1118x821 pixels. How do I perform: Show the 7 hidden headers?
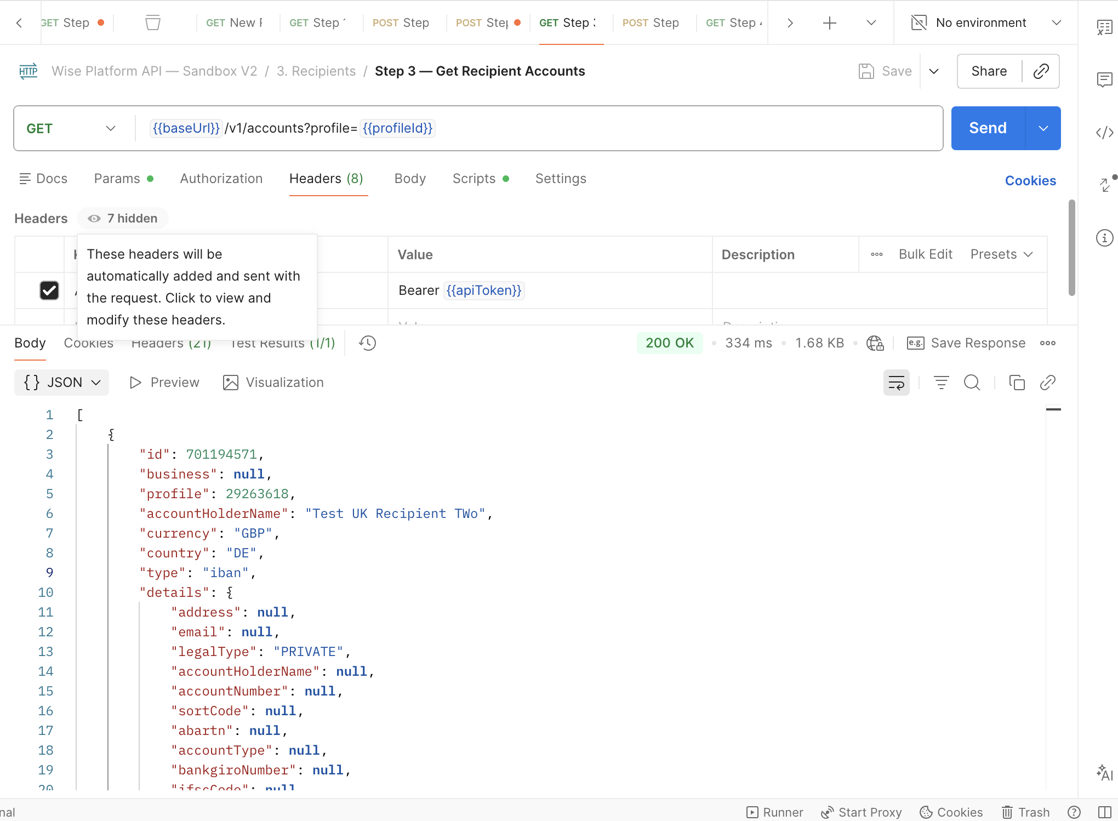[x=123, y=218]
